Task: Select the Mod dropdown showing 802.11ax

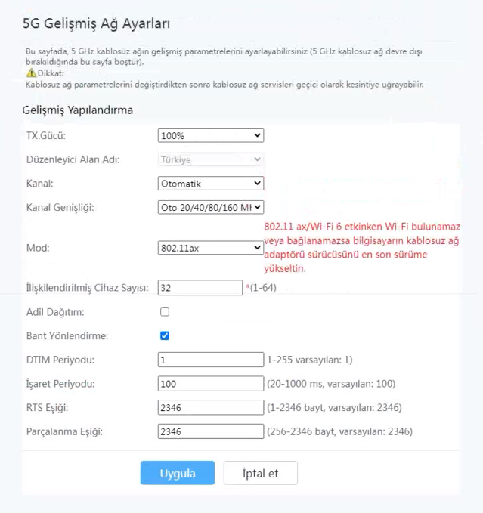Action: [x=211, y=247]
